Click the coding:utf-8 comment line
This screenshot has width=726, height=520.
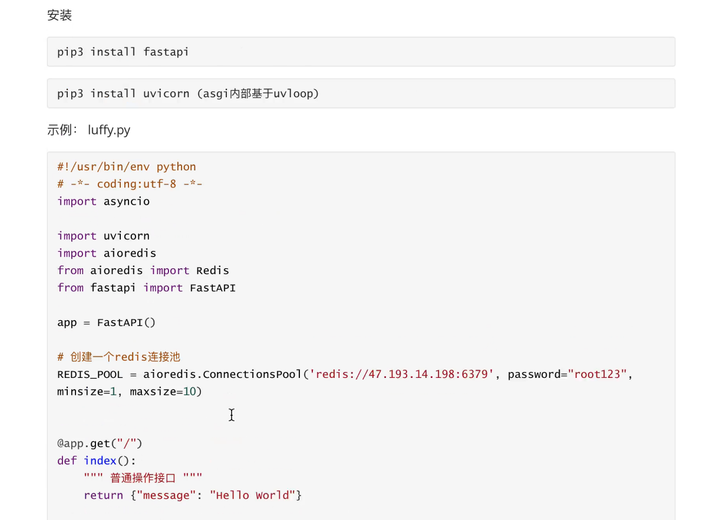(130, 184)
